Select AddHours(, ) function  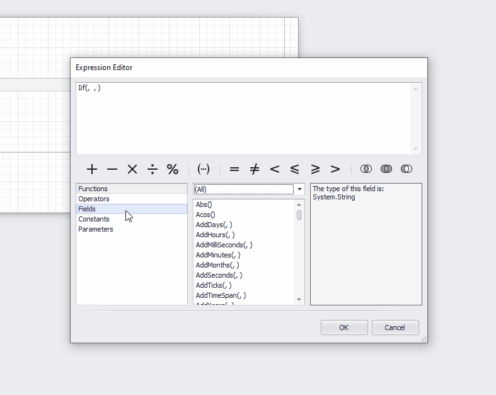pyautogui.click(x=243, y=235)
